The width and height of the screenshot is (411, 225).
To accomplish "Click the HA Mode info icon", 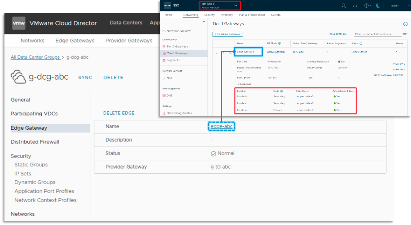I will click(x=280, y=43).
